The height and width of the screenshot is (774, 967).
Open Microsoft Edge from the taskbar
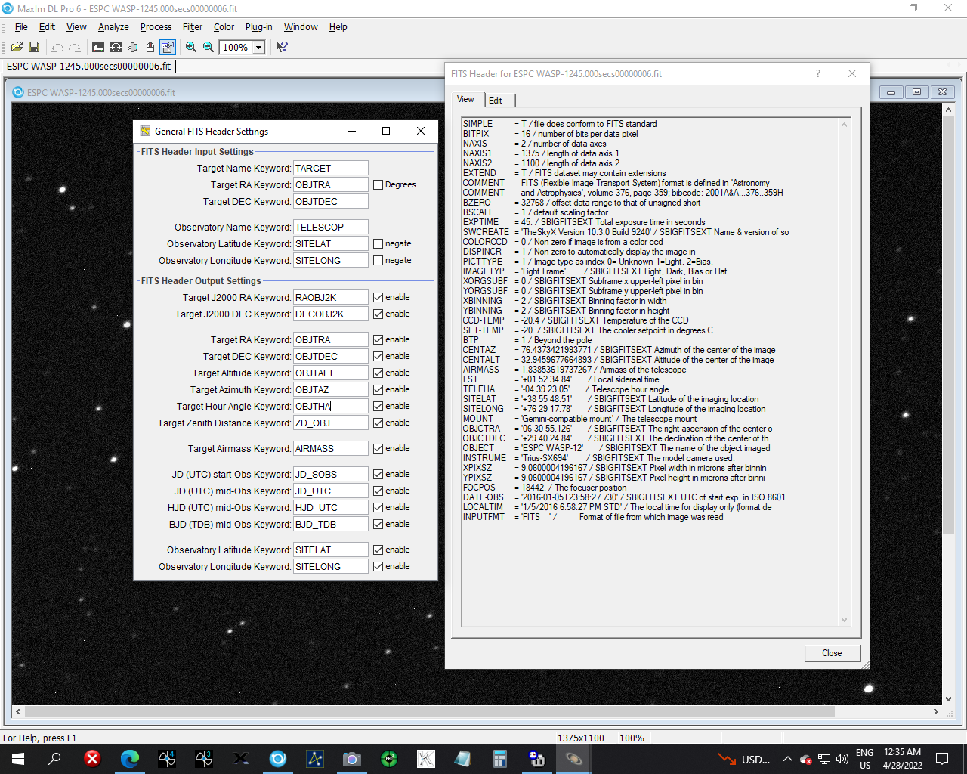click(x=130, y=759)
